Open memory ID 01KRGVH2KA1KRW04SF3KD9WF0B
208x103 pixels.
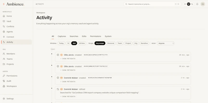click(100, 78)
